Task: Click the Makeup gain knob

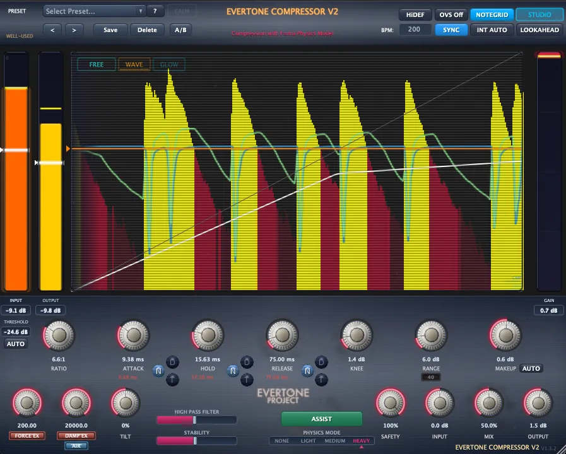Action: click(x=505, y=335)
